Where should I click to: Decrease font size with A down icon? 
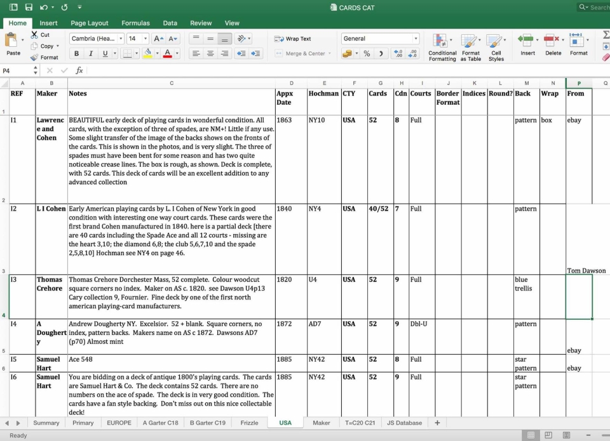(173, 39)
